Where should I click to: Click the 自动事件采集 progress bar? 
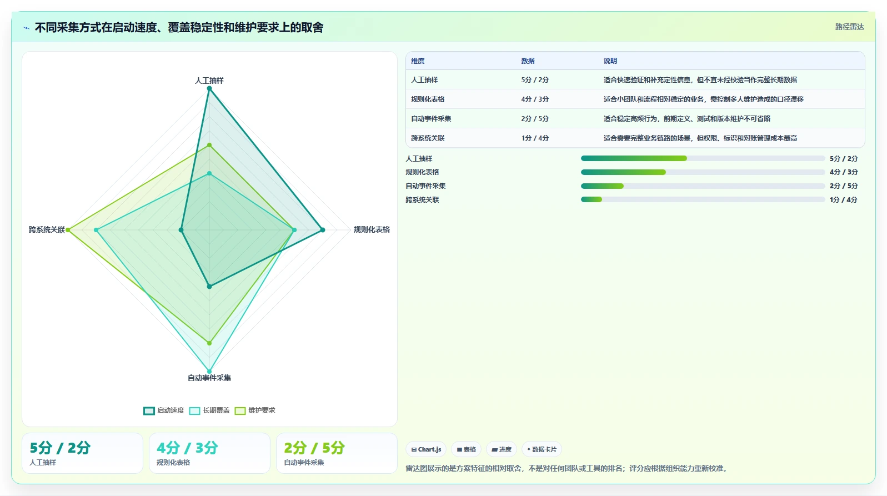703,186
